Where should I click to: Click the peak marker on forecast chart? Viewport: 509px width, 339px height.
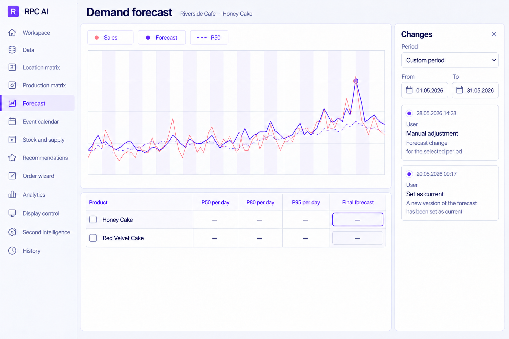click(356, 81)
